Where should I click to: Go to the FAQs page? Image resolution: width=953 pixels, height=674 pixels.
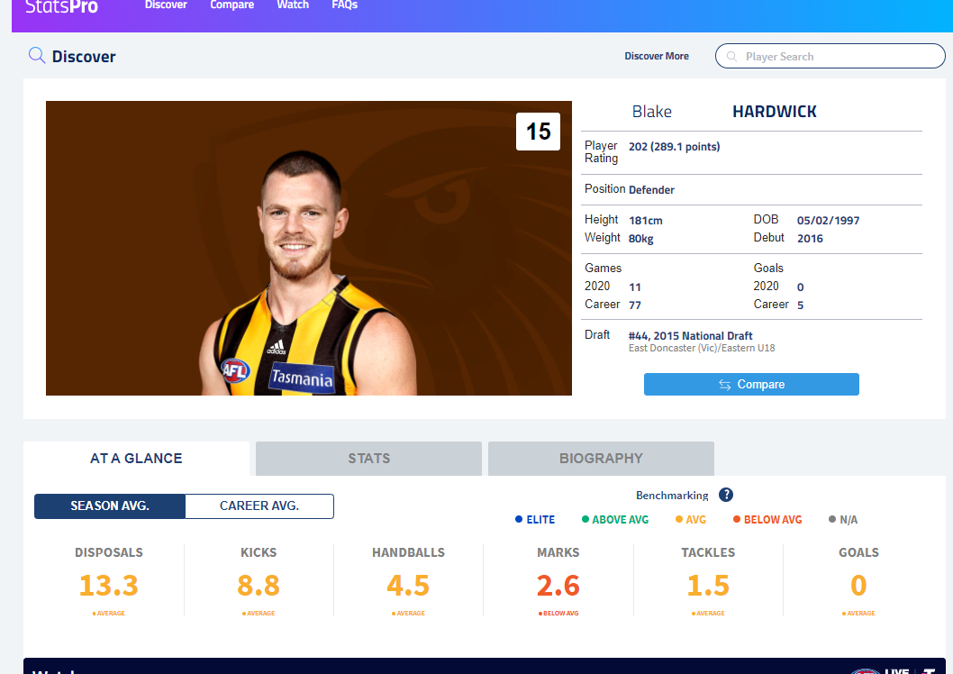(344, 5)
